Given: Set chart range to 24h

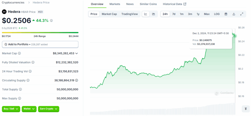Looking at the screenshot, I should tap(165, 14).
